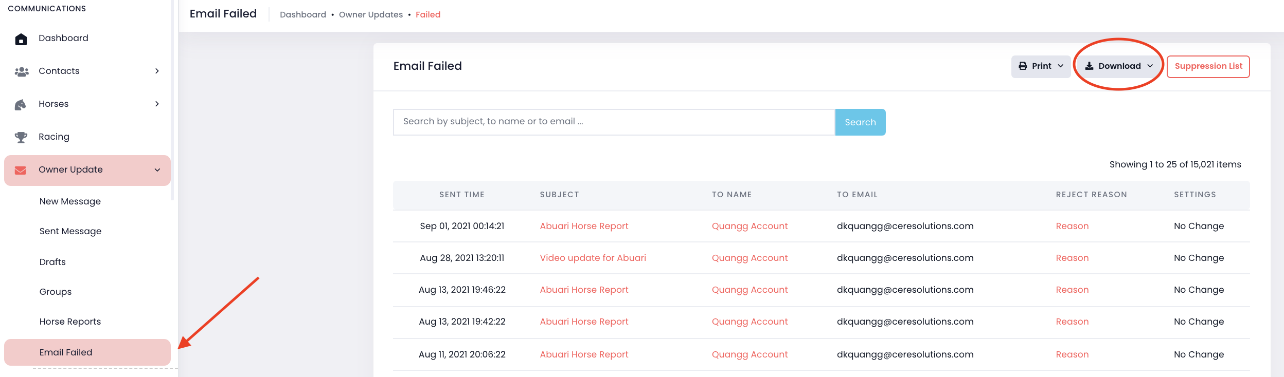Click the Racing trophy icon
The height and width of the screenshot is (377, 1284).
tap(21, 137)
